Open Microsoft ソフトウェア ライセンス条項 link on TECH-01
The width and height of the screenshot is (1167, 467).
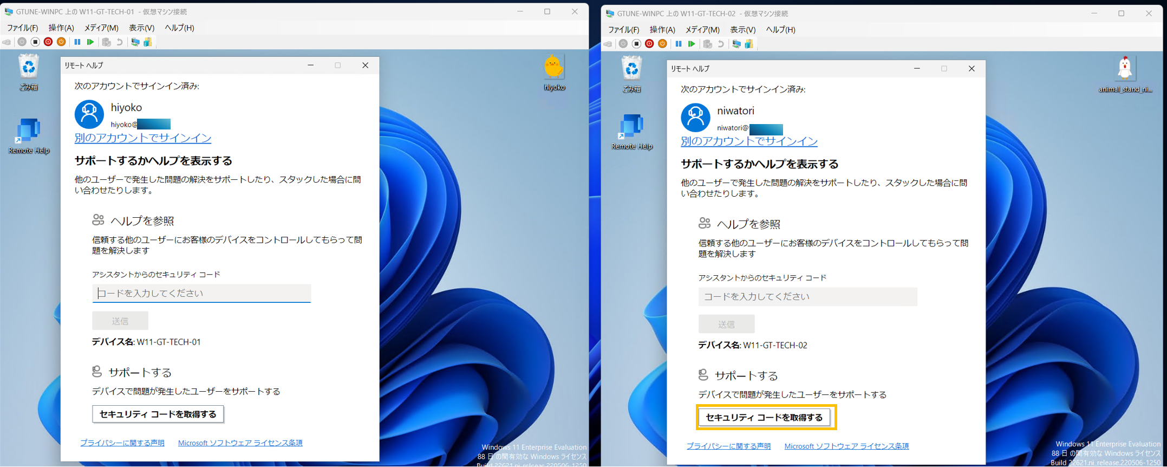[240, 443]
